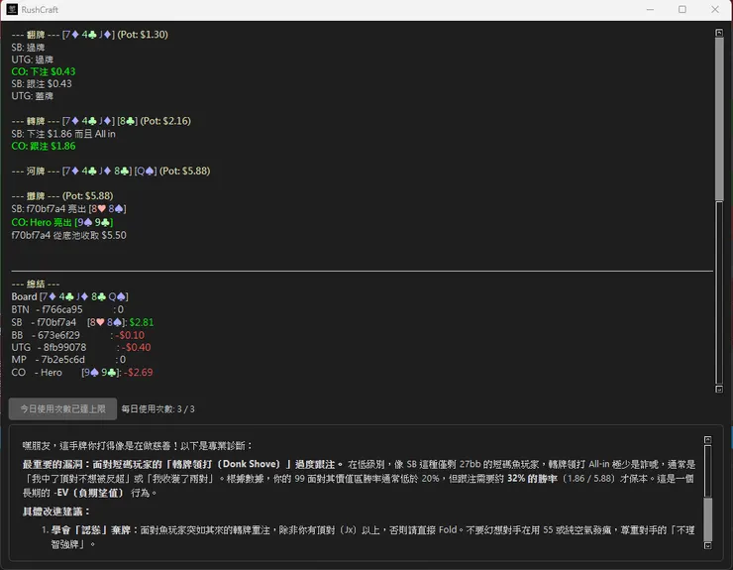The height and width of the screenshot is (570, 733).
Task: Click the analysis panel scrollbar down arrow
Action: (x=707, y=545)
